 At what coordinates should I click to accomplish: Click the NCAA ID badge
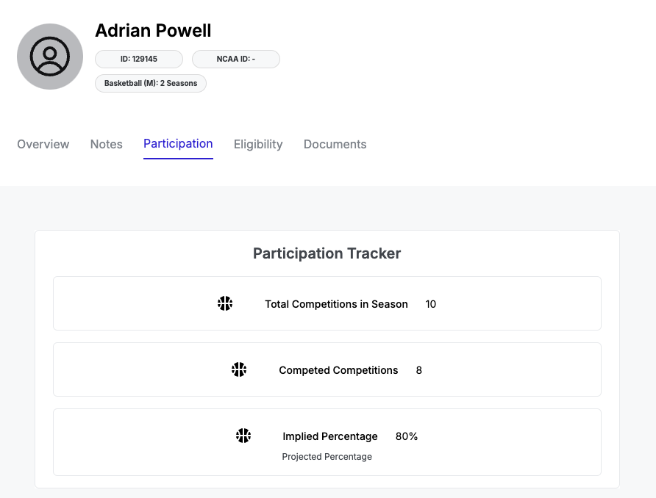point(235,59)
